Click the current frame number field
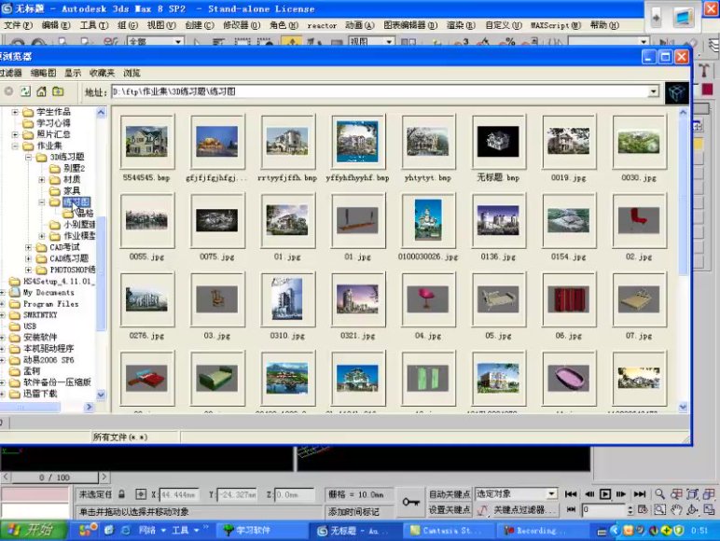 603,510
